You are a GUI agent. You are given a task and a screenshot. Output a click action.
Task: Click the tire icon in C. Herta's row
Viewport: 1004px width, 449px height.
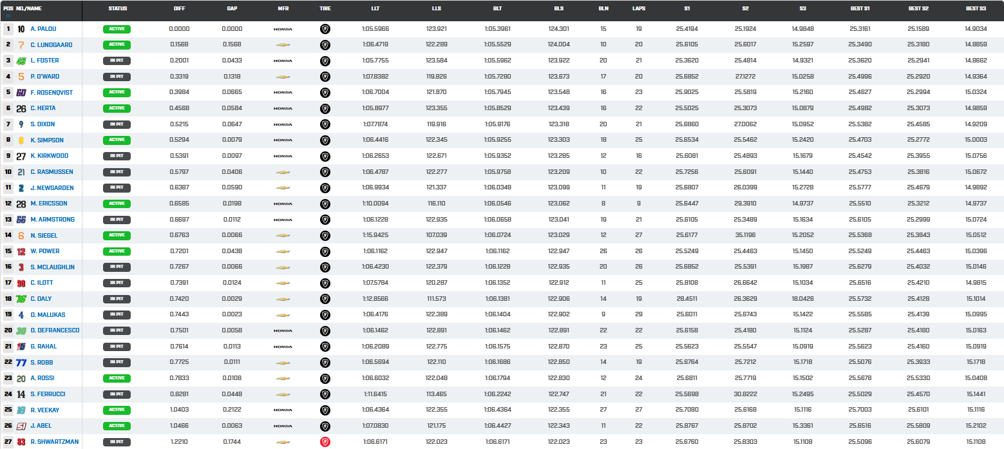click(x=325, y=108)
